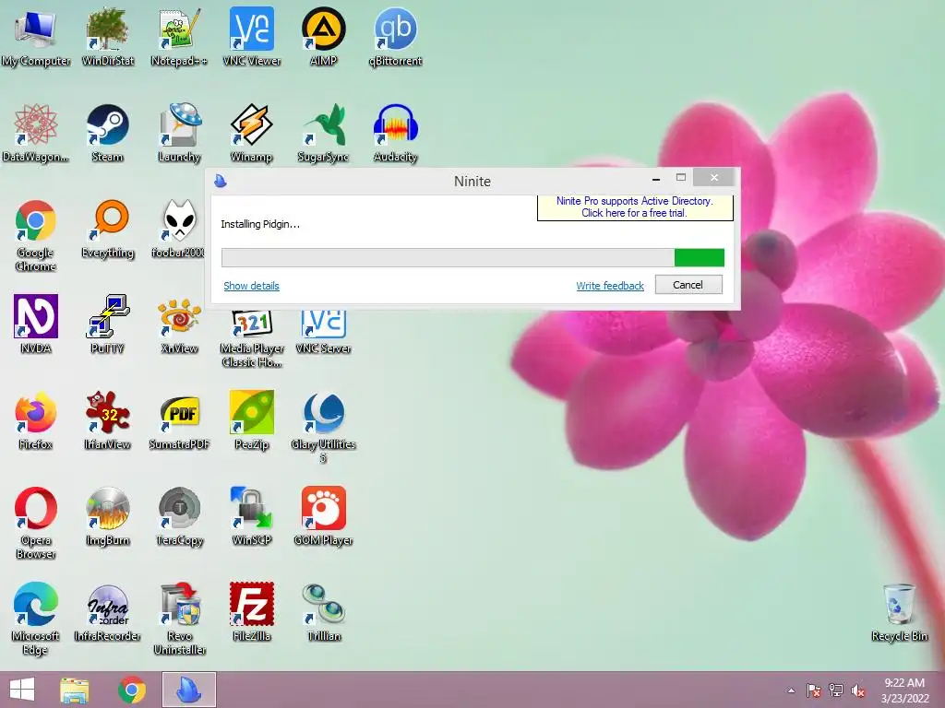This screenshot has width=945, height=708.
Task: Open File Explorer from taskbar
Action: (74, 690)
